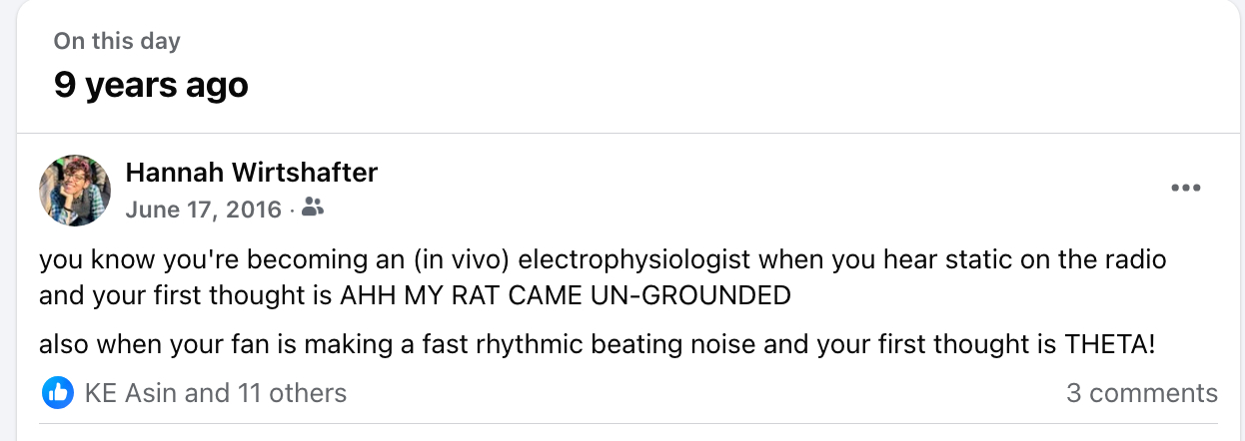The image size is (1245, 441).
Task: Click the friends audience icon beside the date
Action: point(313,208)
